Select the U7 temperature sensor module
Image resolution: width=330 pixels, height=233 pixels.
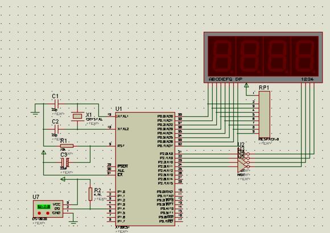pyautogui.click(x=48, y=209)
